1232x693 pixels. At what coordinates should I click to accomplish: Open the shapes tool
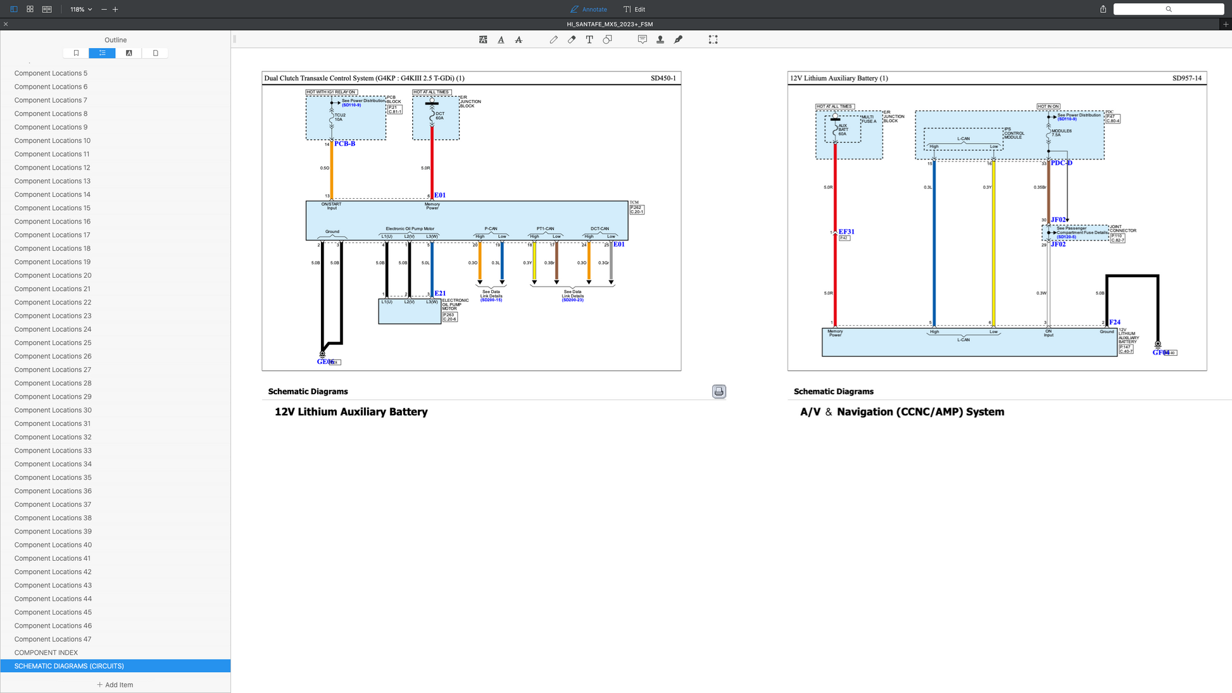pos(607,39)
